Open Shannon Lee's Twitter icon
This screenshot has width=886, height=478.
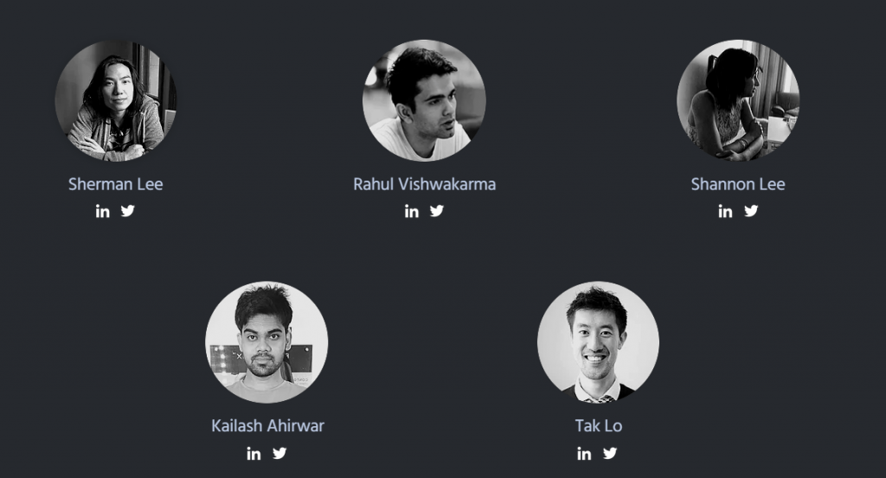(751, 211)
